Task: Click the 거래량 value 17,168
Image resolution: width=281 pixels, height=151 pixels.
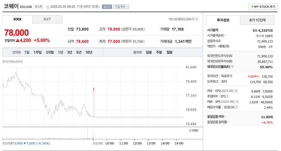Action: (178, 29)
